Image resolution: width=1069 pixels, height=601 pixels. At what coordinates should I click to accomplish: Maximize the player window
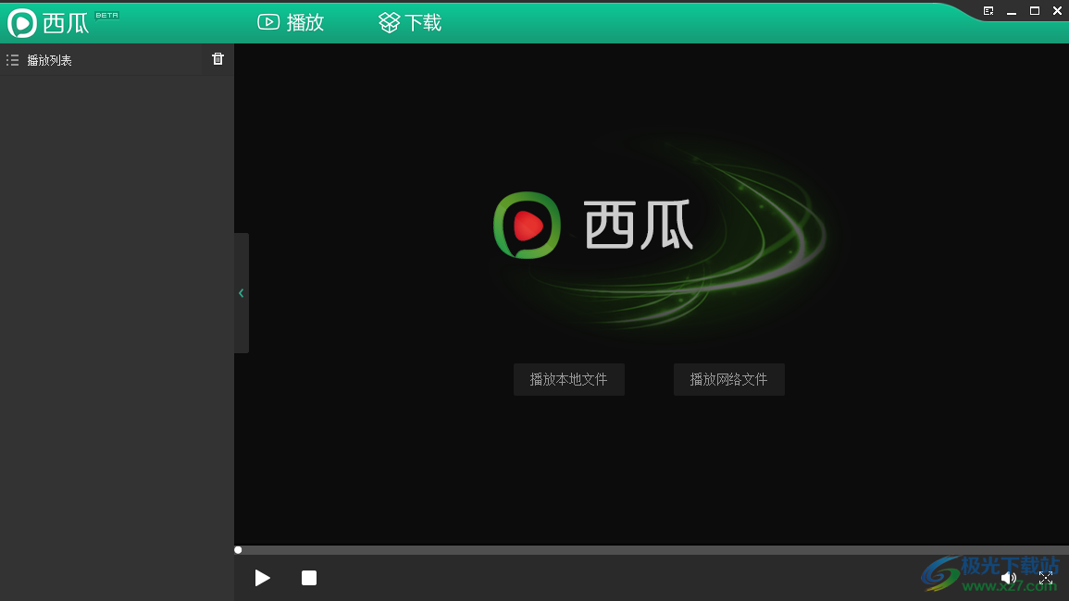tap(1034, 10)
